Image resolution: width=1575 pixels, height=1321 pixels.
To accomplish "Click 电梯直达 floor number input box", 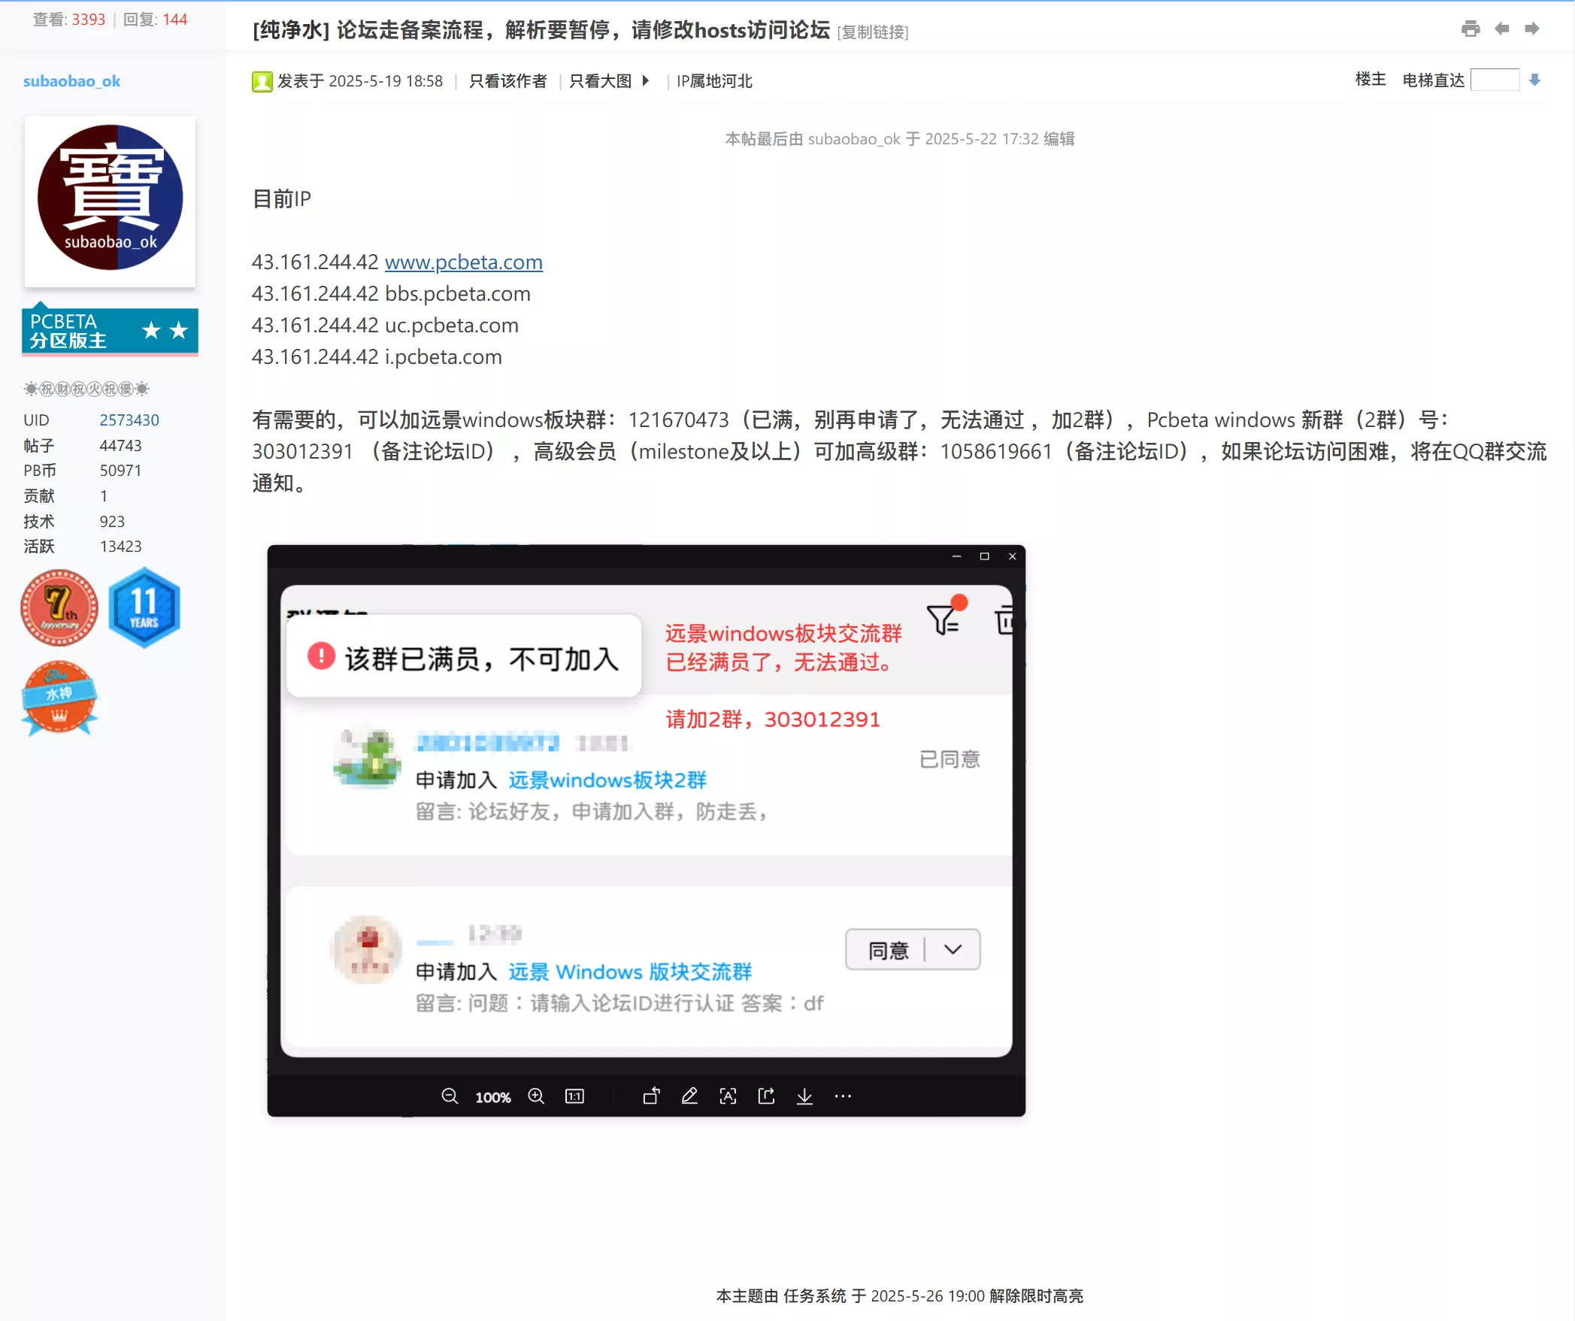I will tap(1495, 80).
